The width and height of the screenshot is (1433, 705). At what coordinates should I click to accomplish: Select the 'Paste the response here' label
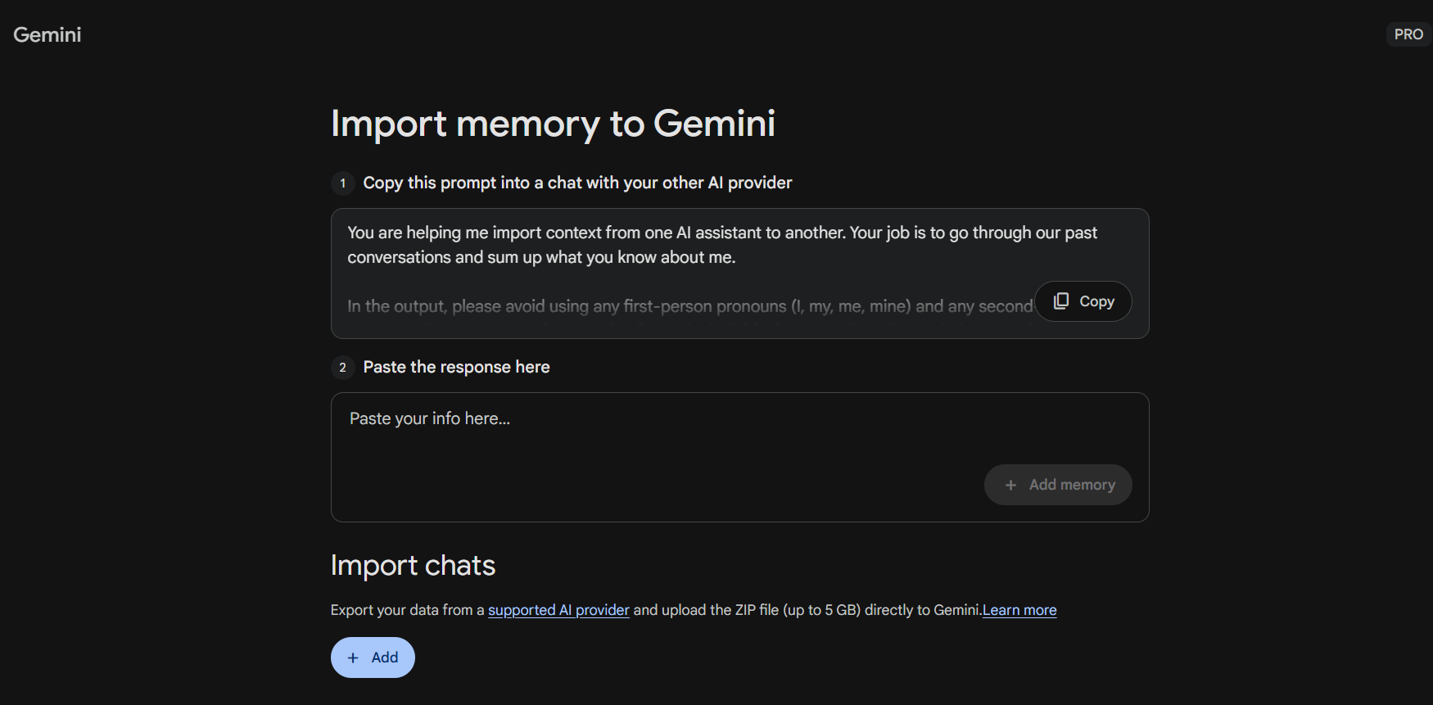coord(456,368)
